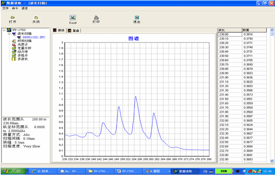Click the Windows 开始 Start button
The image size is (275, 175).
13,171
